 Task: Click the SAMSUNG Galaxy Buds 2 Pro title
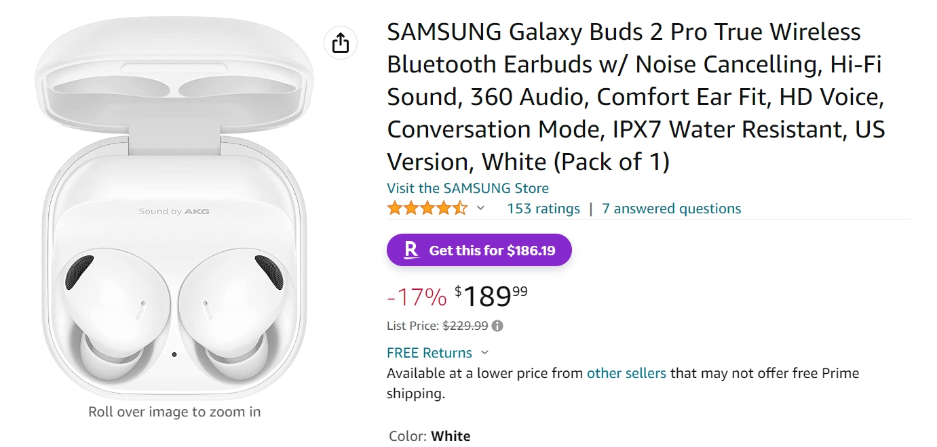click(x=636, y=97)
